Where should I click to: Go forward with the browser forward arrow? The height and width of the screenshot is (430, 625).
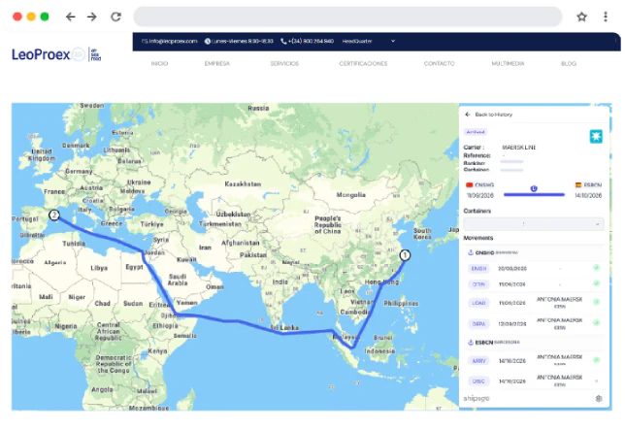[x=92, y=17]
